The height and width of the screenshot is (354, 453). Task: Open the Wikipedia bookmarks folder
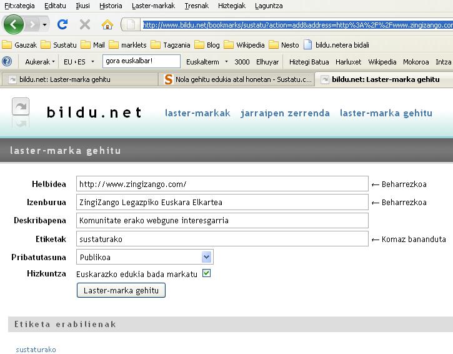point(244,45)
